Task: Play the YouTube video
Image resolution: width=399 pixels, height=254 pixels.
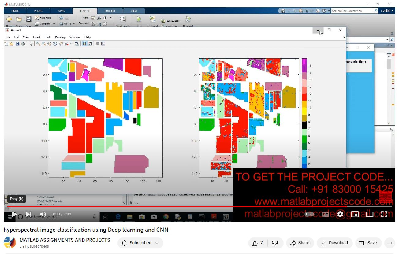Action: tap(14, 214)
